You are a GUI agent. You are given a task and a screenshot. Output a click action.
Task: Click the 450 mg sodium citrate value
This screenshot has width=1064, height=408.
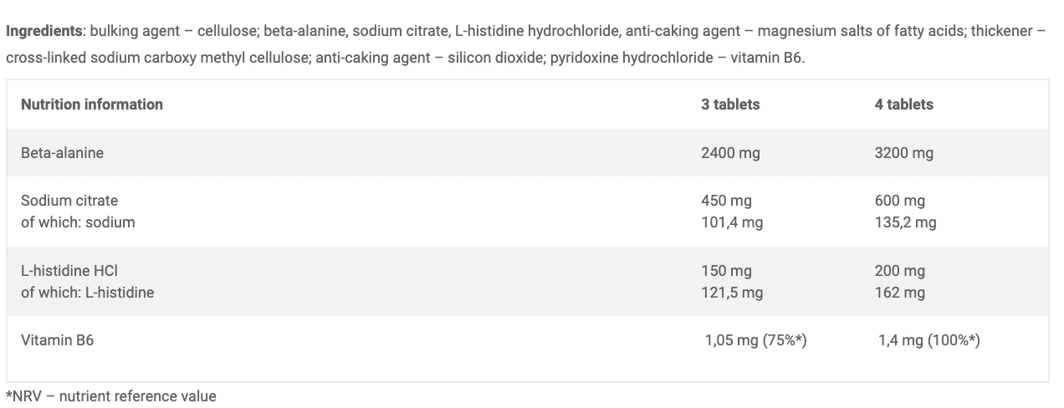click(726, 201)
